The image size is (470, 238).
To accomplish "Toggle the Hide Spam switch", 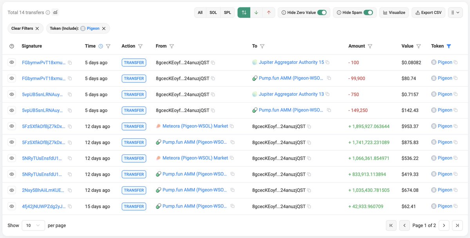I will (x=368, y=13).
